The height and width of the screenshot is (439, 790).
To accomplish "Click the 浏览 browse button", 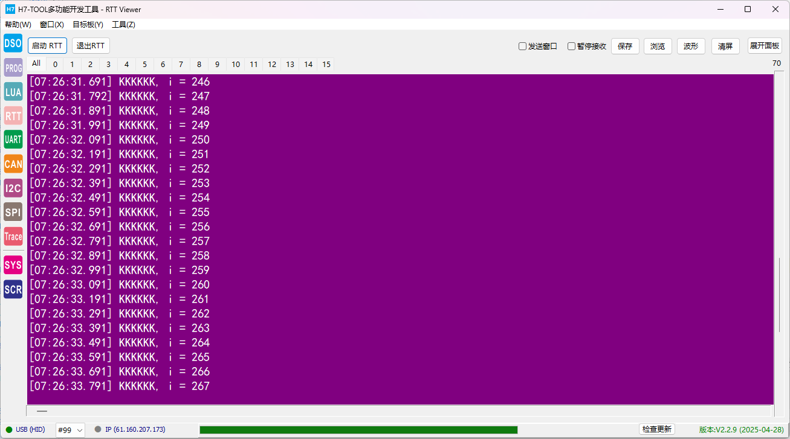I will point(658,46).
